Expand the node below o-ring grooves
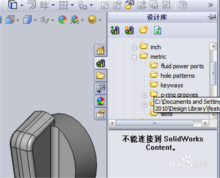 144,105
